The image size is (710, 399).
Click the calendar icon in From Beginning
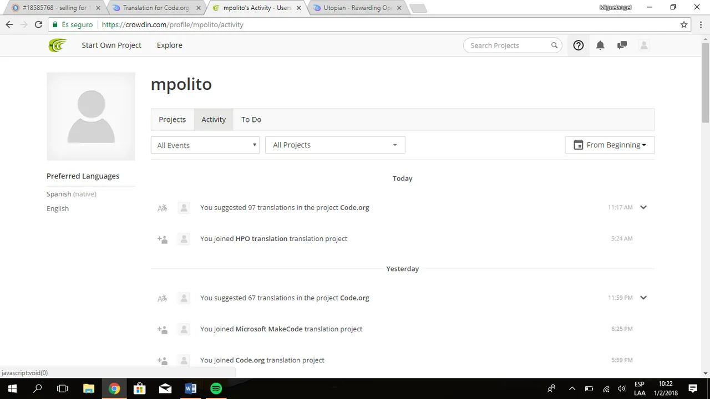(578, 145)
